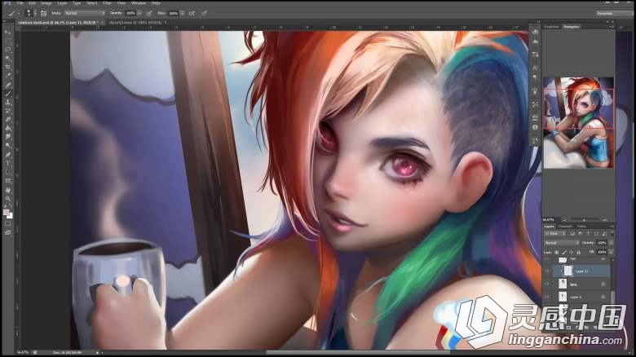Select the Eyedropper tool
Image resolution: width=636 pixels, height=357 pixels.
coord(7,77)
